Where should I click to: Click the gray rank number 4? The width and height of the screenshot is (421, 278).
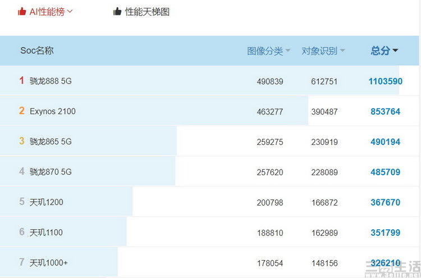point(22,171)
